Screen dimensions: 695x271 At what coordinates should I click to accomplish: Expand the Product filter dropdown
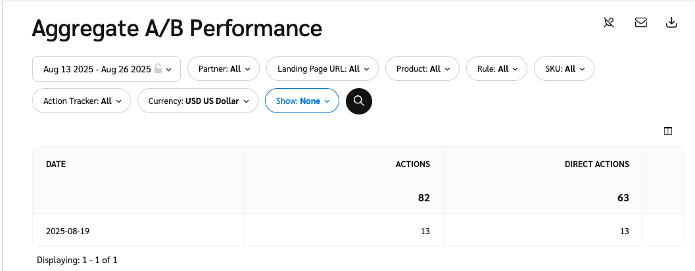pyautogui.click(x=422, y=68)
